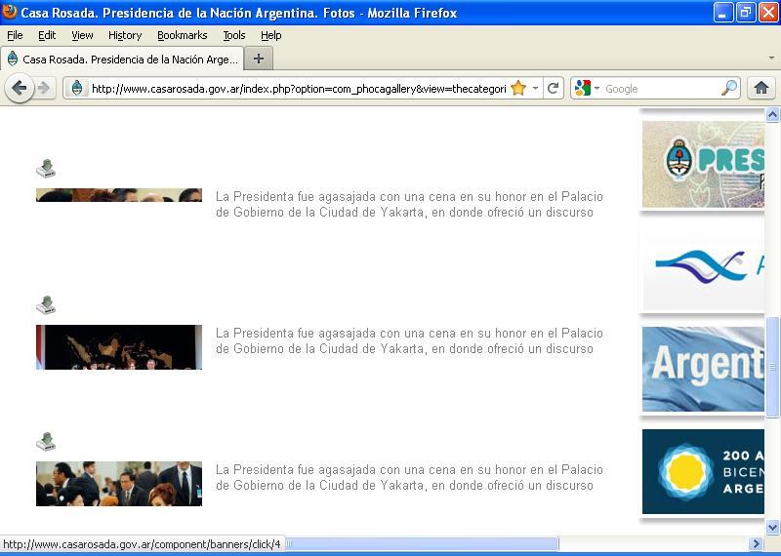Open the Bicentenario Argentino banner
This screenshot has height=556, width=781.
pos(703,471)
